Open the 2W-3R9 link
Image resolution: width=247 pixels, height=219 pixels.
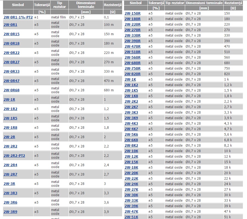[x=10, y=212]
